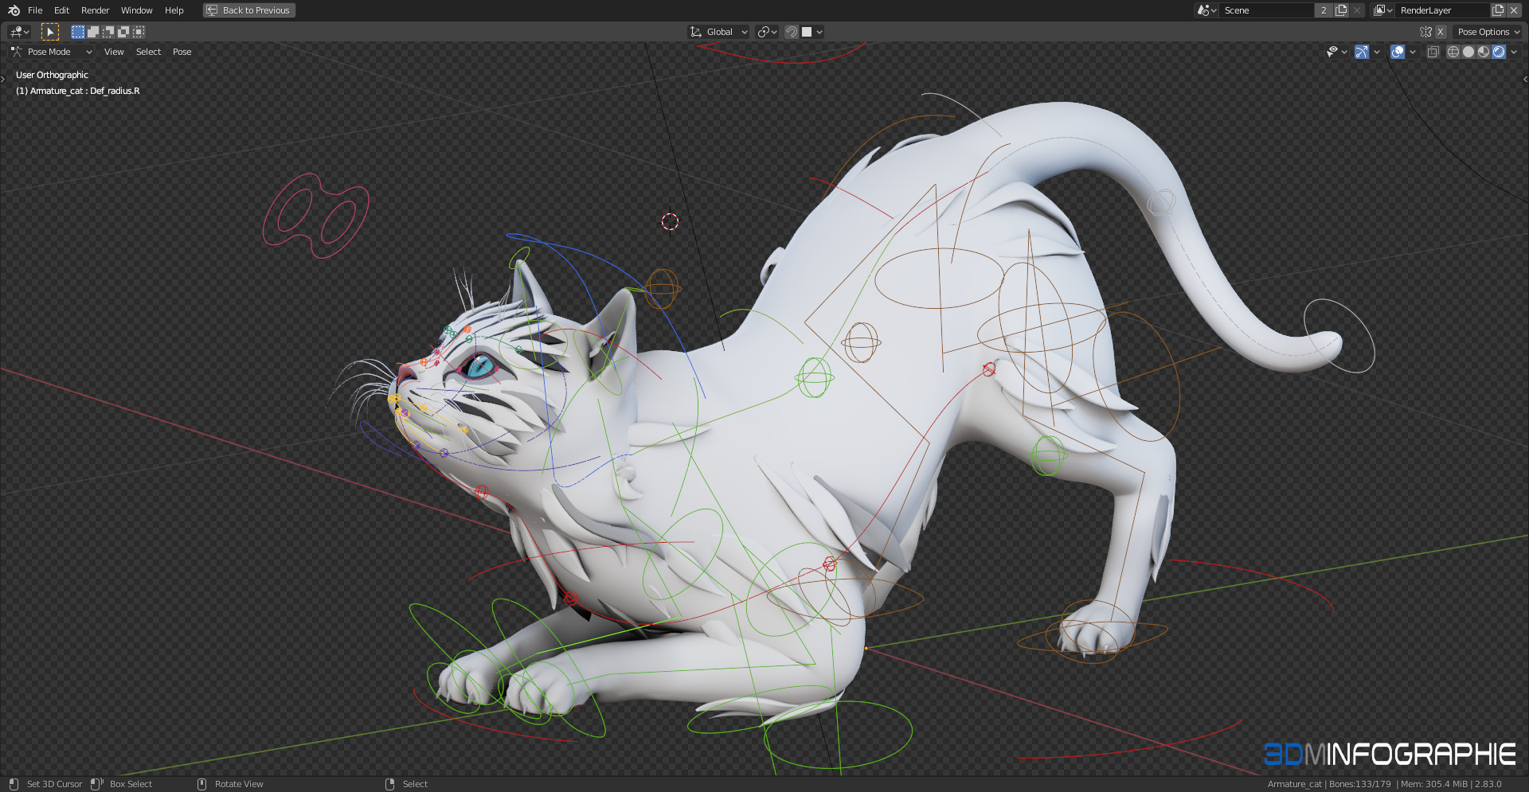Image resolution: width=1529 pixels, height=792 pixels.
Task: Click the Blender logo icon
Action: tap(14, 10)
